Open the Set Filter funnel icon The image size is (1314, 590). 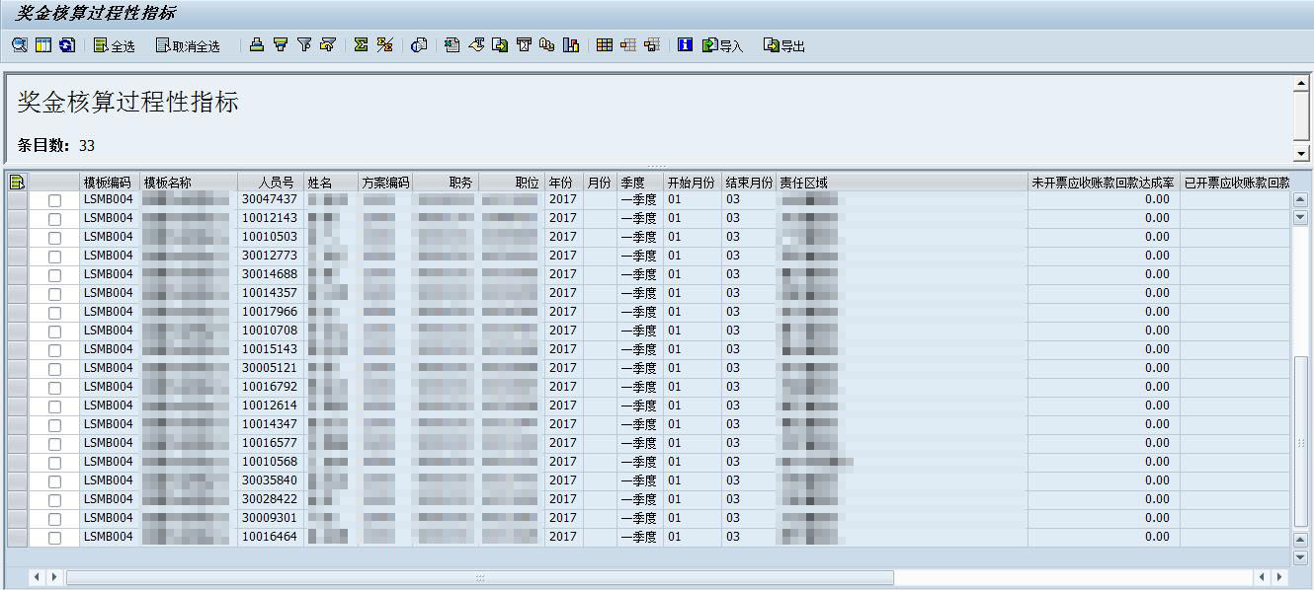point(304,45)
